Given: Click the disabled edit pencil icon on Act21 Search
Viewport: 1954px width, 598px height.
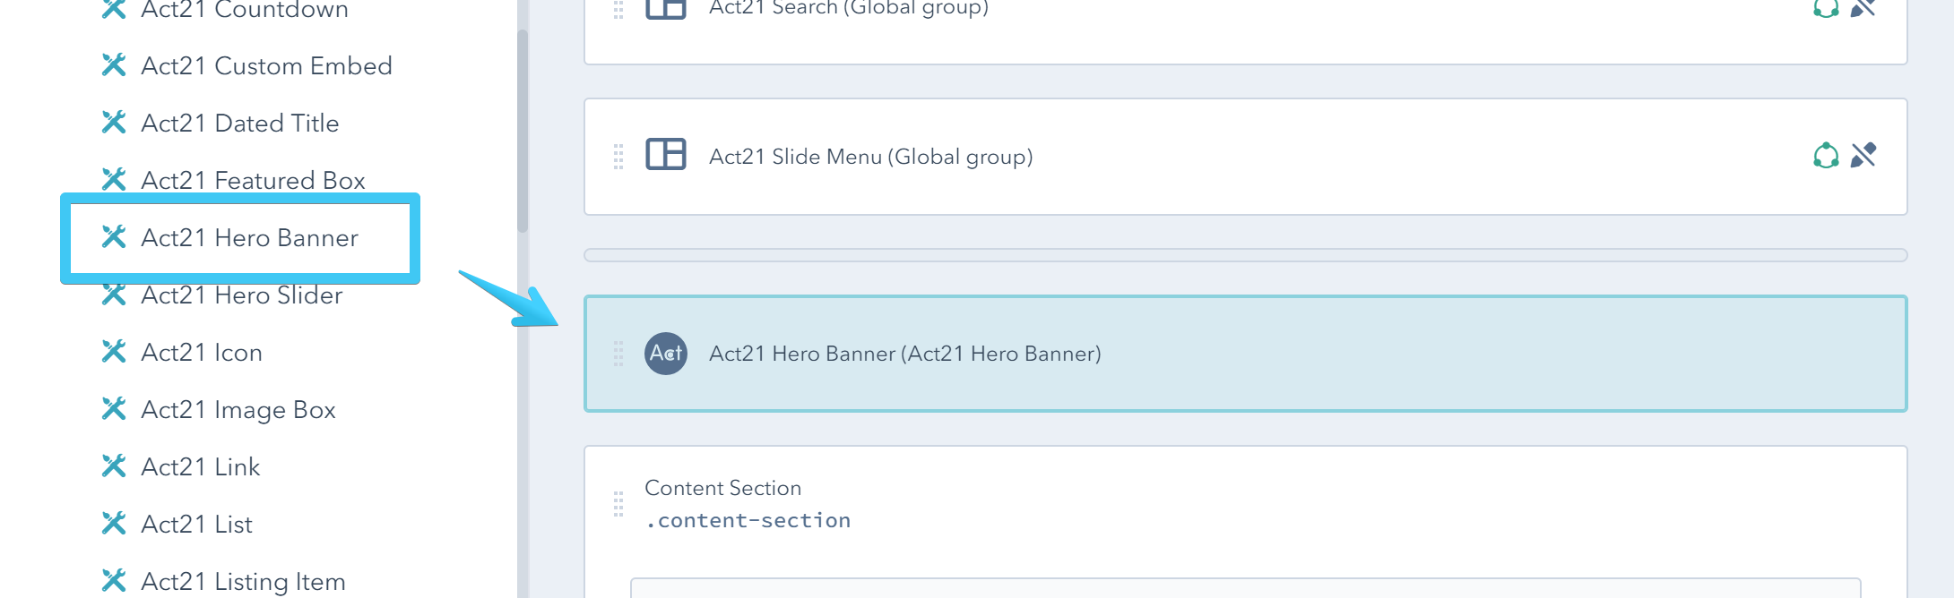Looking at the screenshot, I should pyautogui.click(x=1863, y=9).
